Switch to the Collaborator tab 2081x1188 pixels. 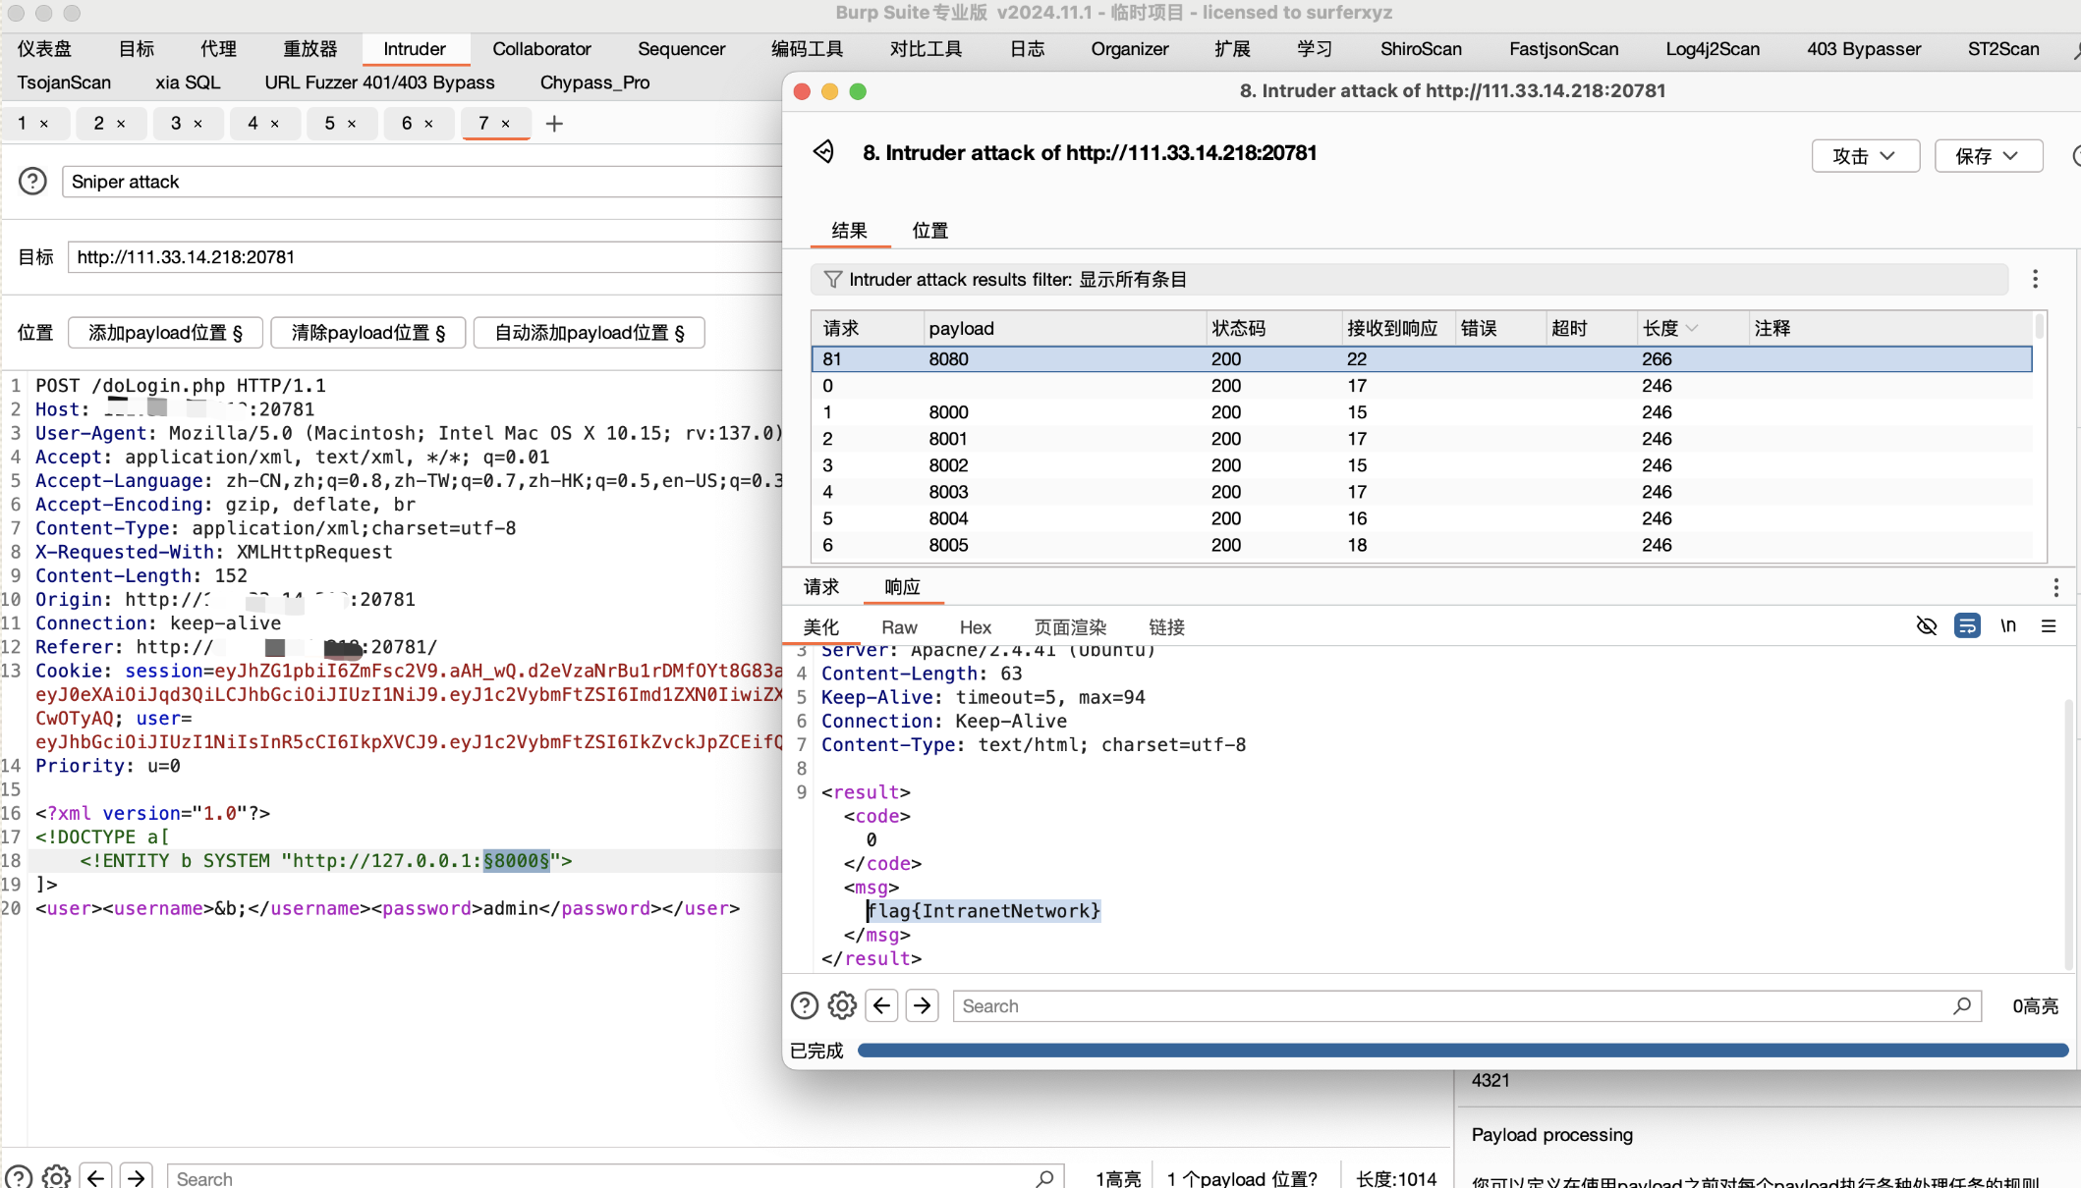tap(541, 49)
